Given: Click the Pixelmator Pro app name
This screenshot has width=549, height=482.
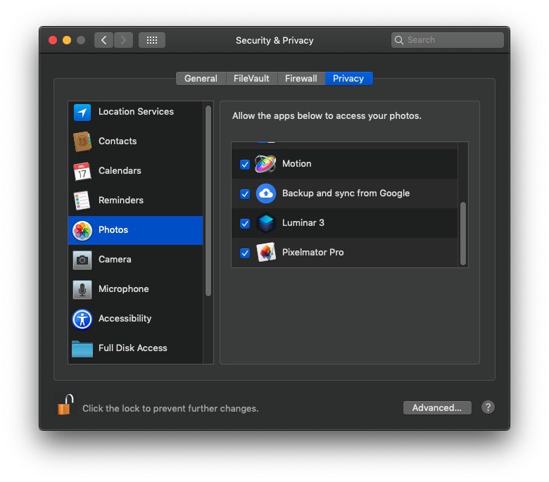Looking at the screenshot, I should [313, 253].
